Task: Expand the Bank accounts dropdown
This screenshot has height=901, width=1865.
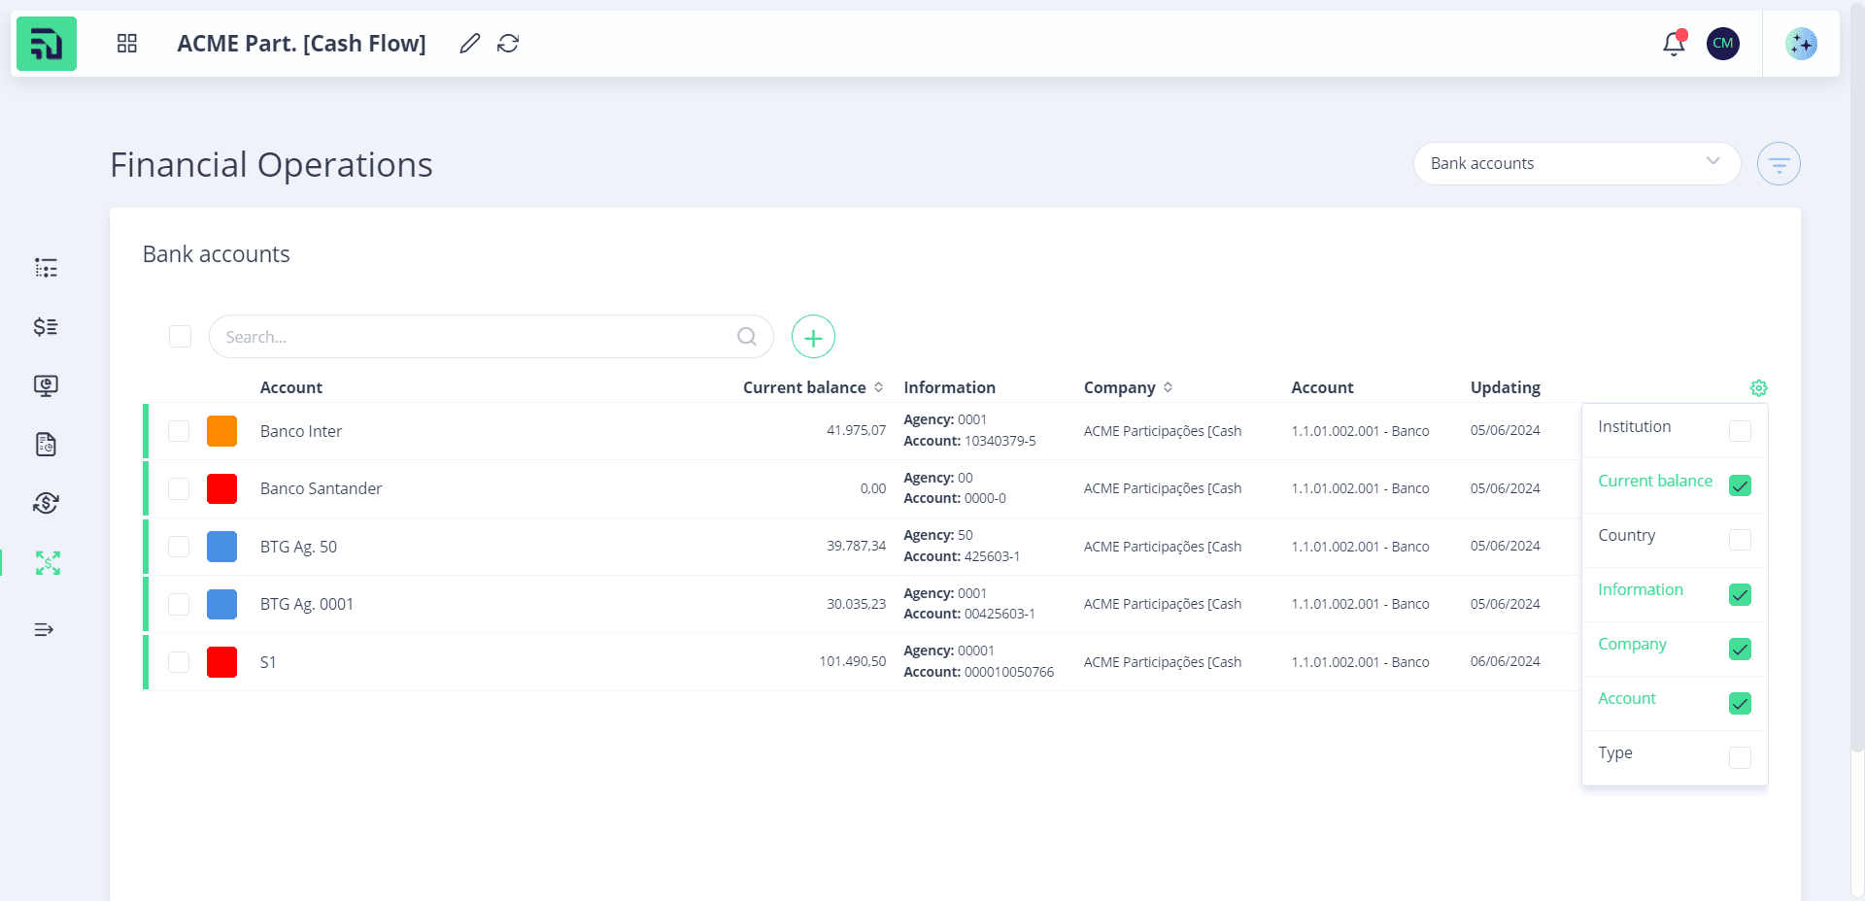Action: [x=1577, y=164]
